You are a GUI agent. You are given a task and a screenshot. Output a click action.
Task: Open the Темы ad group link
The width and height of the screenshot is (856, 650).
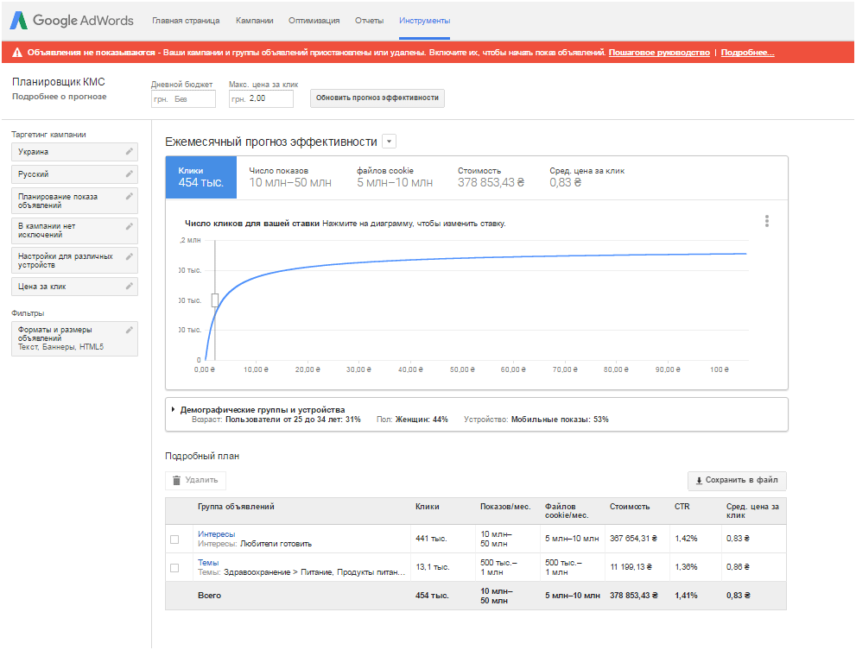click(x=208, y=563)
